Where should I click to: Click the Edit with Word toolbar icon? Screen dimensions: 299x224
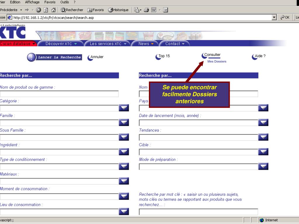click(x=154, y=10)
